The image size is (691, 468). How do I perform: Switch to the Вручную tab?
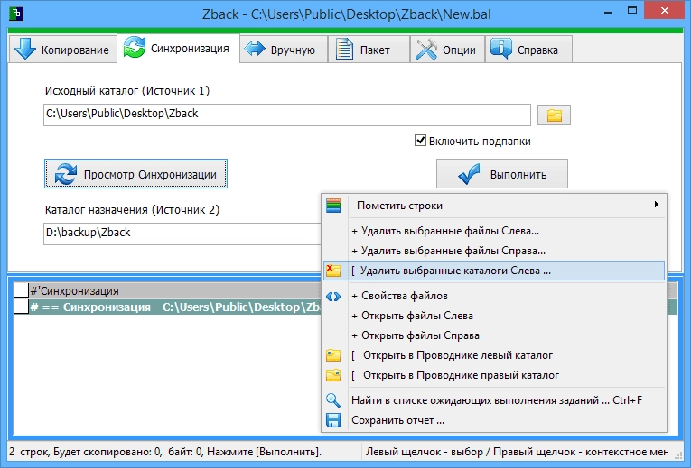pos(284,49)
